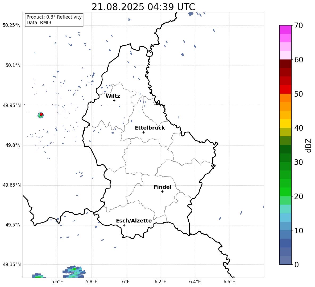Click the 6.4°E longitude label
Image resolution: width=315 pixels, height=287 pixels.
pos(195,282)
